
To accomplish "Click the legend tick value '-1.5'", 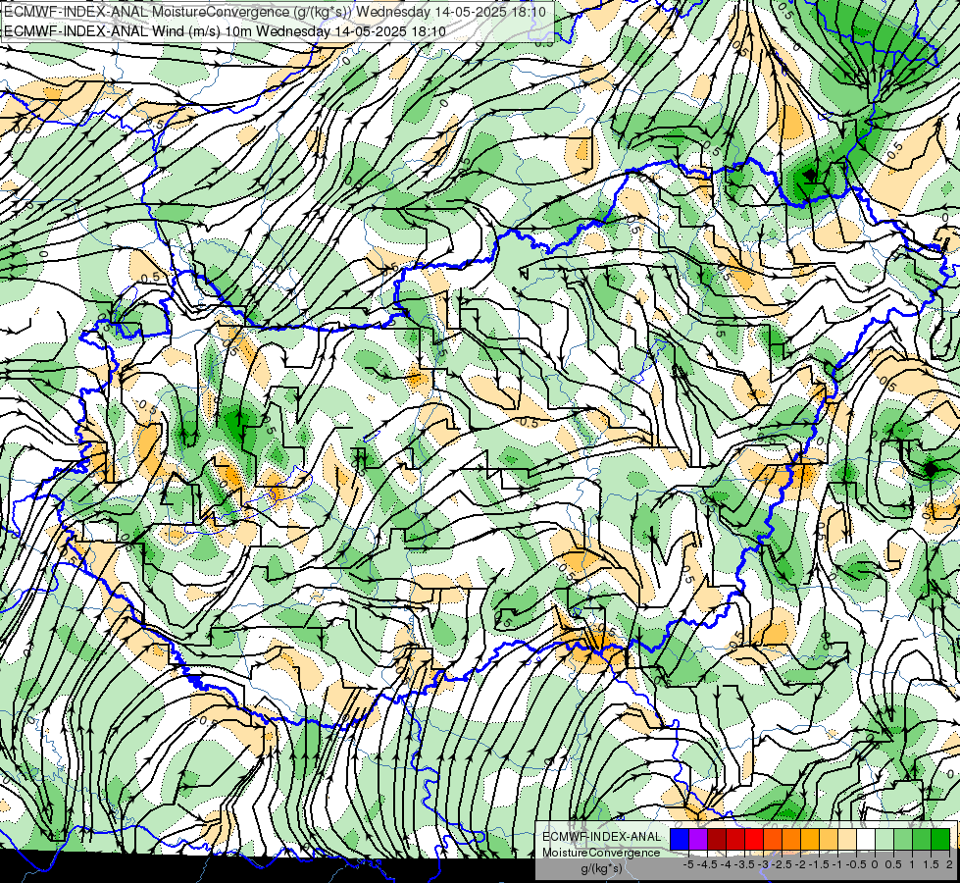I will pyautogui.click(x=819, y=864).
